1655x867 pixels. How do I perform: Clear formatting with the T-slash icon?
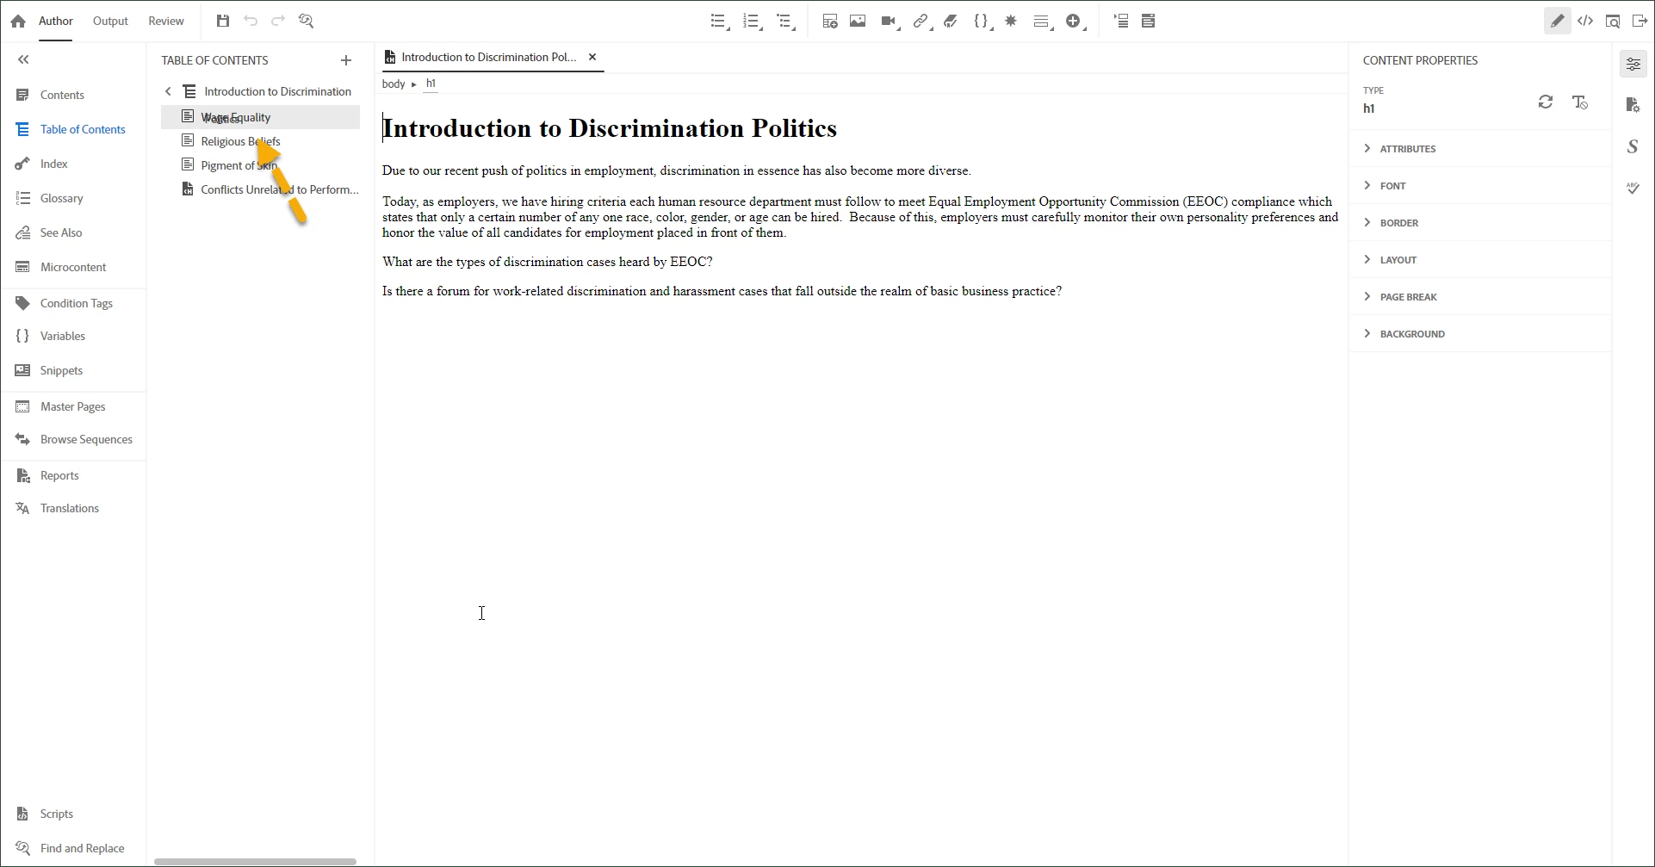[1580, 102]
